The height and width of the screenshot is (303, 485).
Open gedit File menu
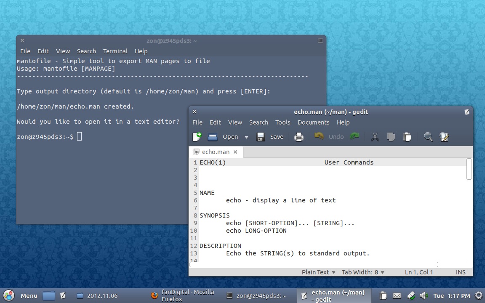(x=197, y=122)
